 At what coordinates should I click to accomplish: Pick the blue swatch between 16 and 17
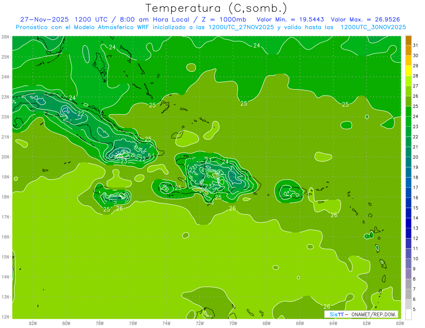408,192
